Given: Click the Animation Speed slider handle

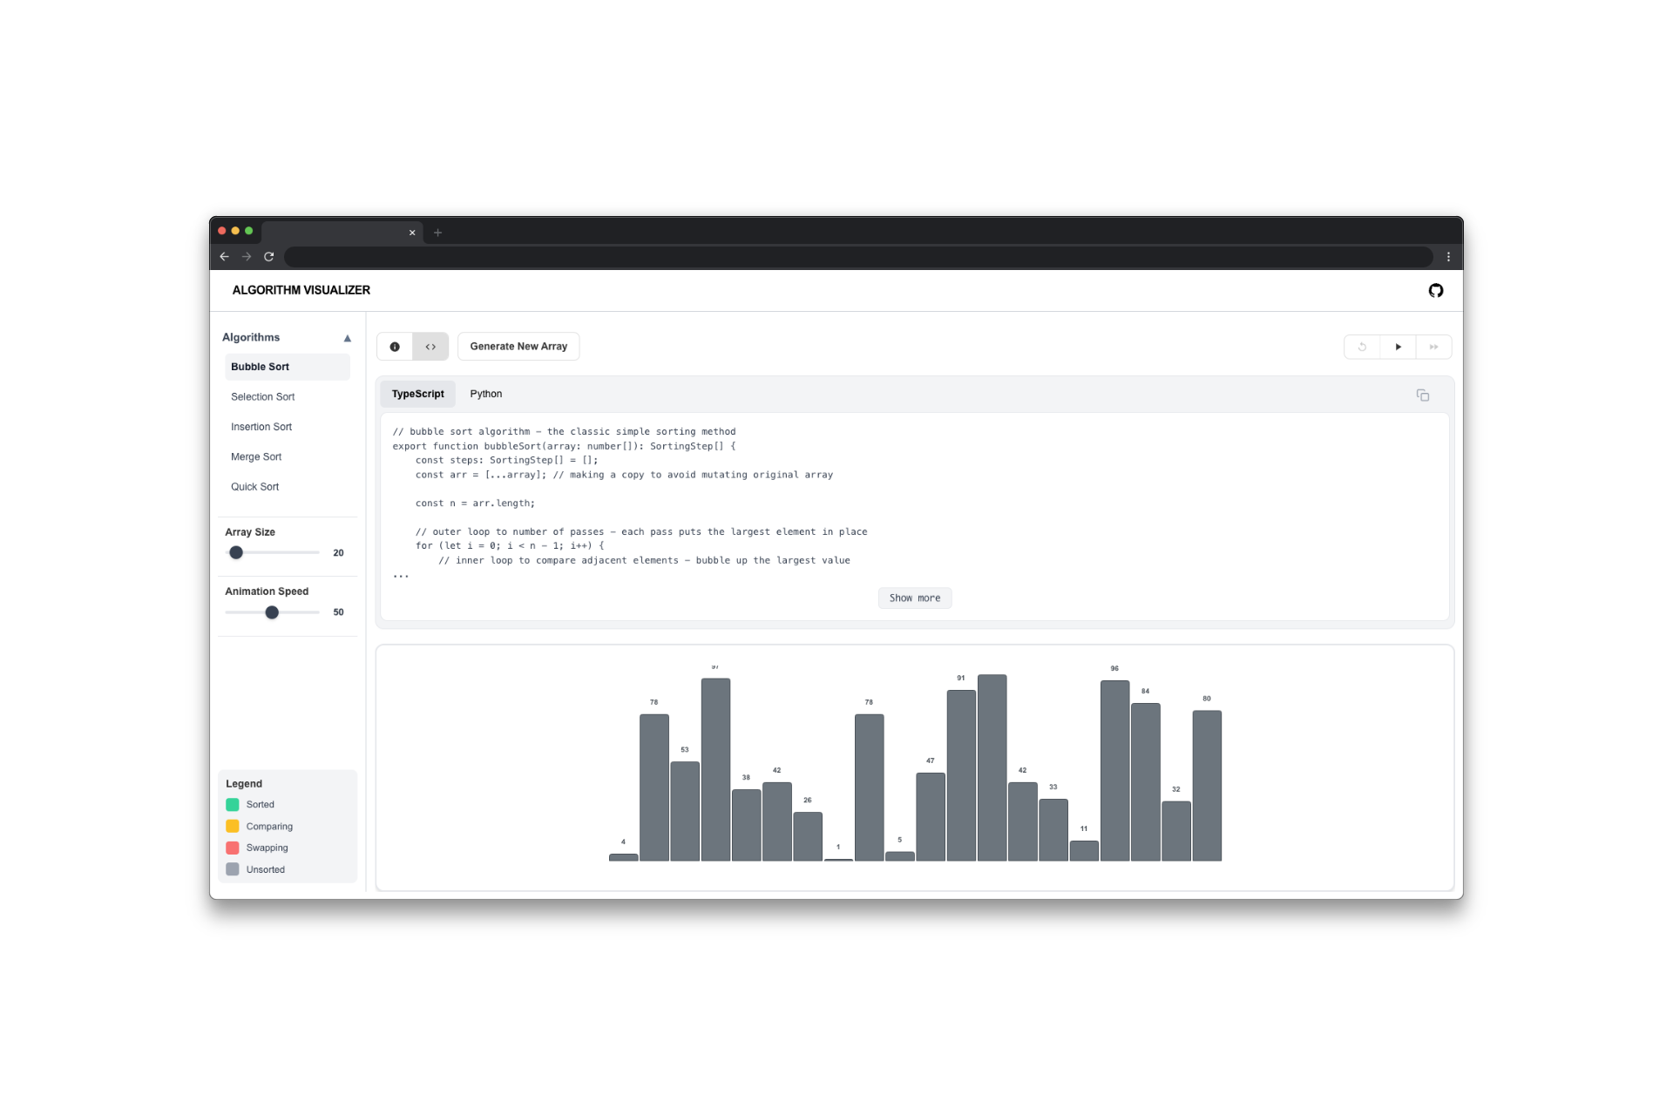Looking at the screenshot, I should (272, 613).
